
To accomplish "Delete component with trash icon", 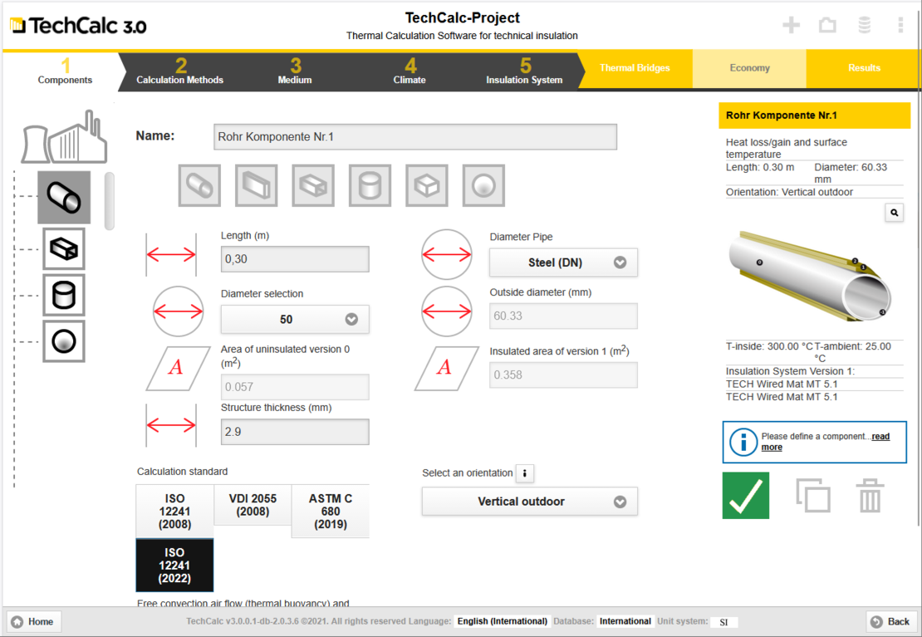I will click(x=871, y=495).
